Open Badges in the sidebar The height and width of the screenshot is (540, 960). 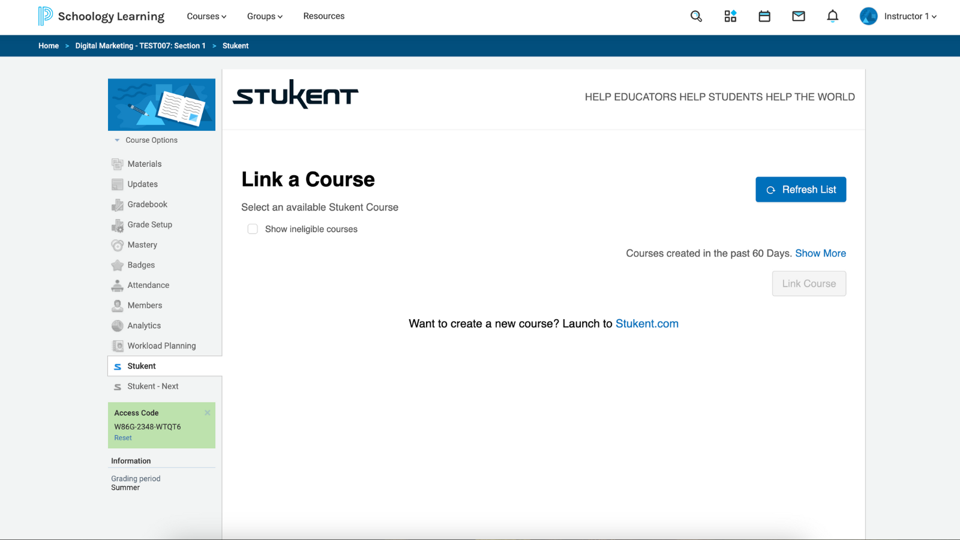(x=141, y=265)
